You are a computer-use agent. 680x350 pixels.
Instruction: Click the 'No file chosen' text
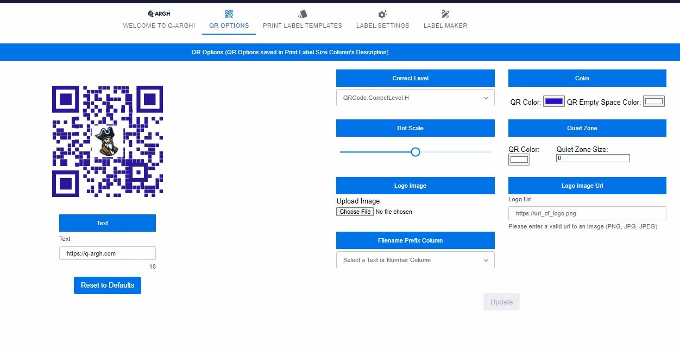pos(394,212)
